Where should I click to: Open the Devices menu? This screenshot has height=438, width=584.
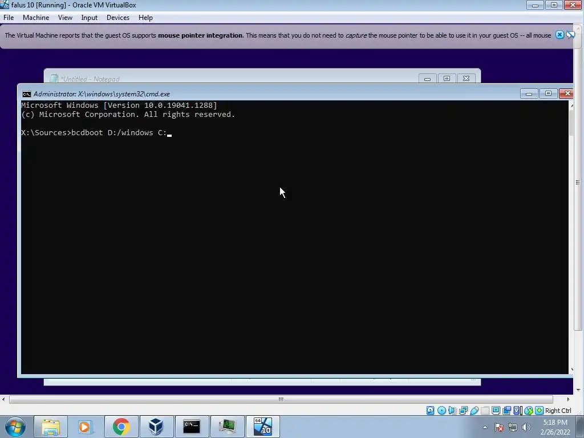pyautogui.click(x=118, y=18)
